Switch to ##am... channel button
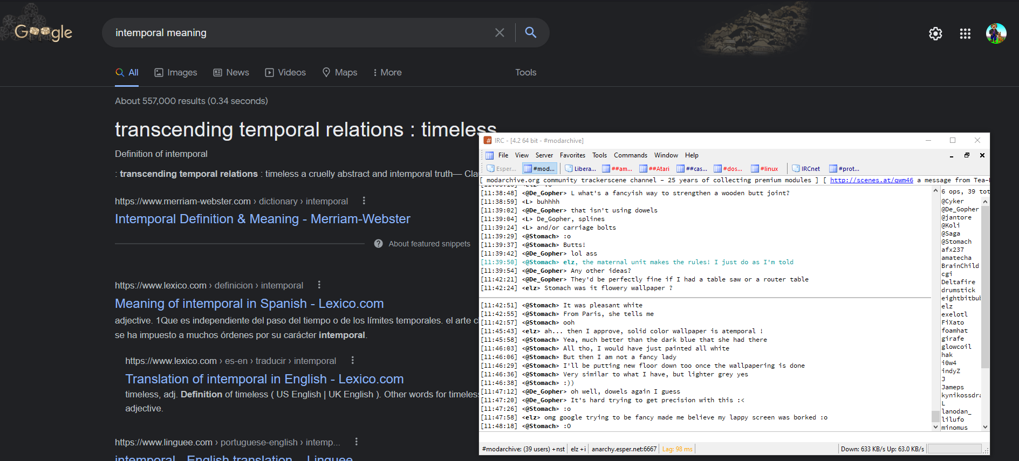The image size is (1019, 461). [x=618, y=169]
